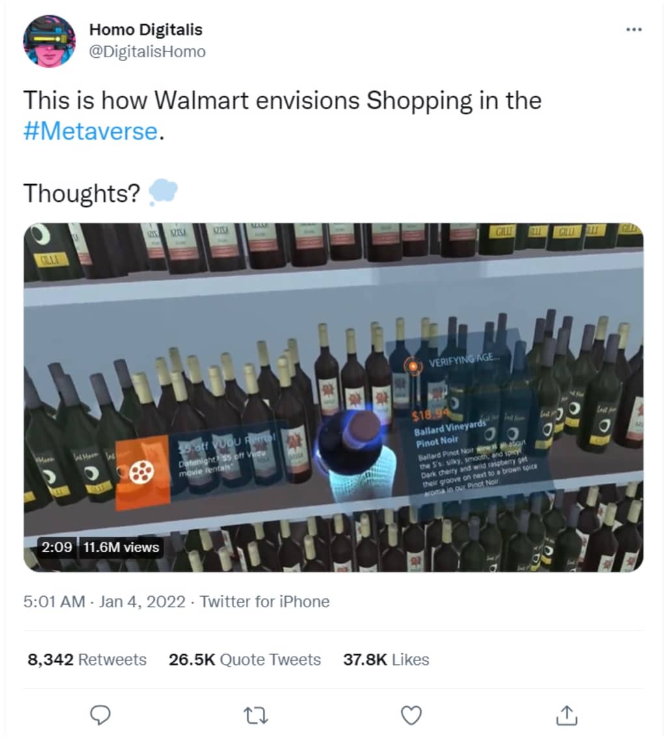
Task: Open the @DigitalisHomo handle link
Action: [147, 51]
